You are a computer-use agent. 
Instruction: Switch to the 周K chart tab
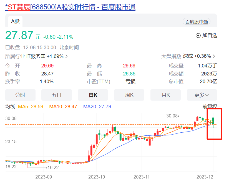point(129,95)
